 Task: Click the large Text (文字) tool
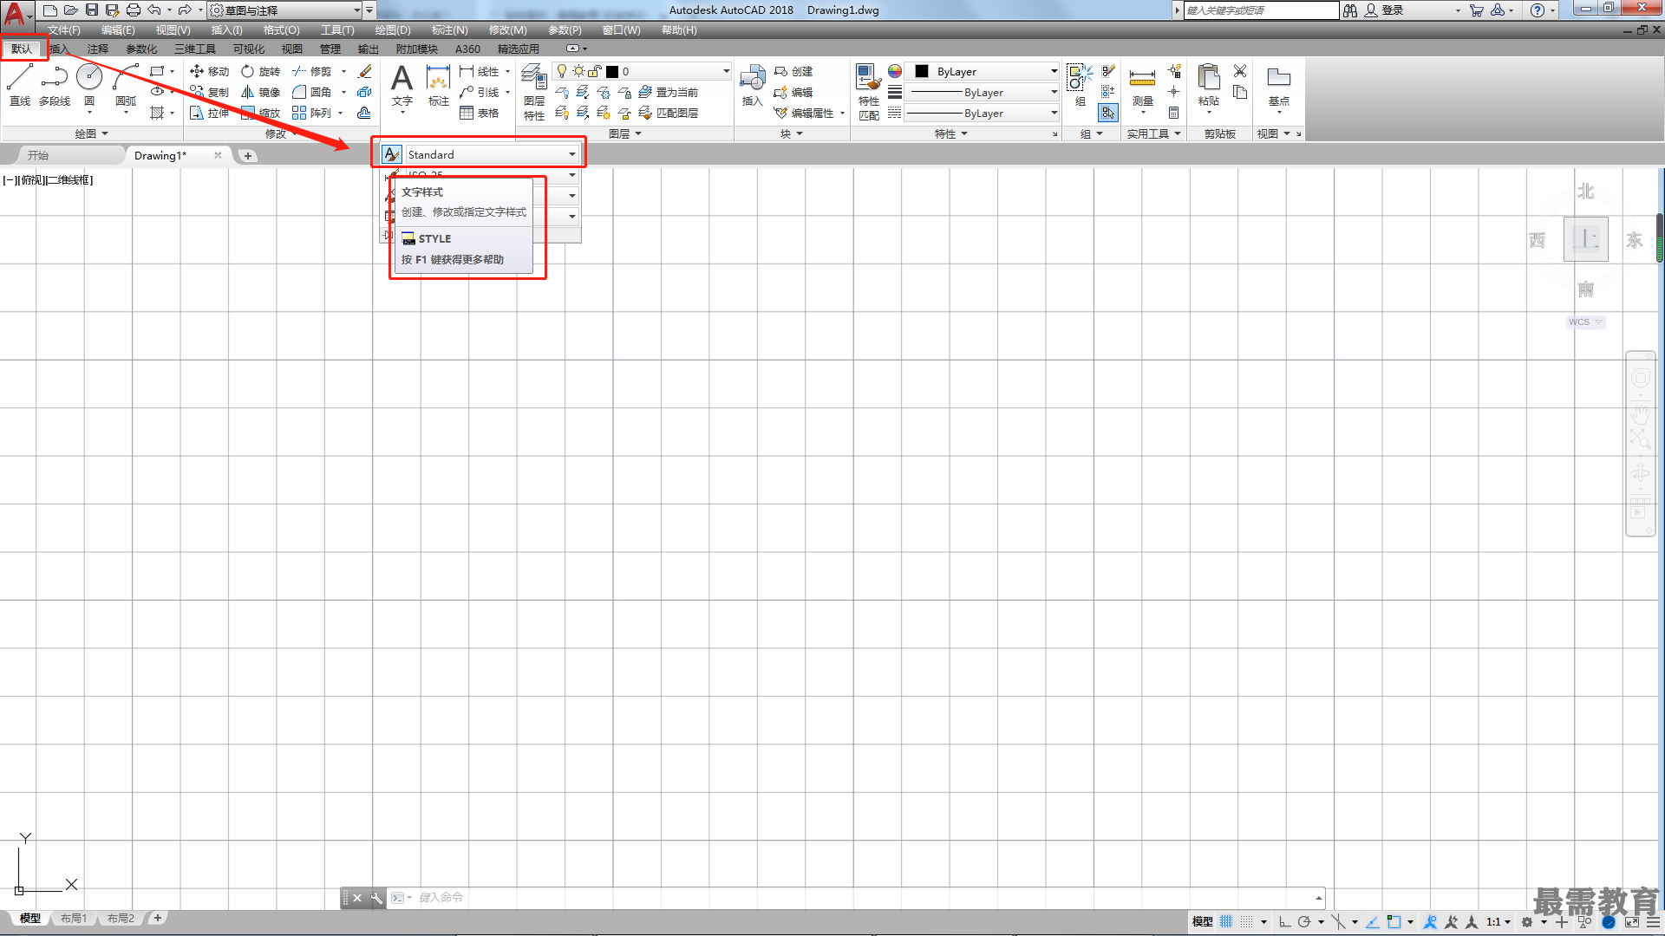pyautogui.click(x=402, y=85)
